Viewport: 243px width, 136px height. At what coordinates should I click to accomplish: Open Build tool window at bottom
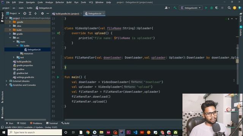tap(65, 123)
